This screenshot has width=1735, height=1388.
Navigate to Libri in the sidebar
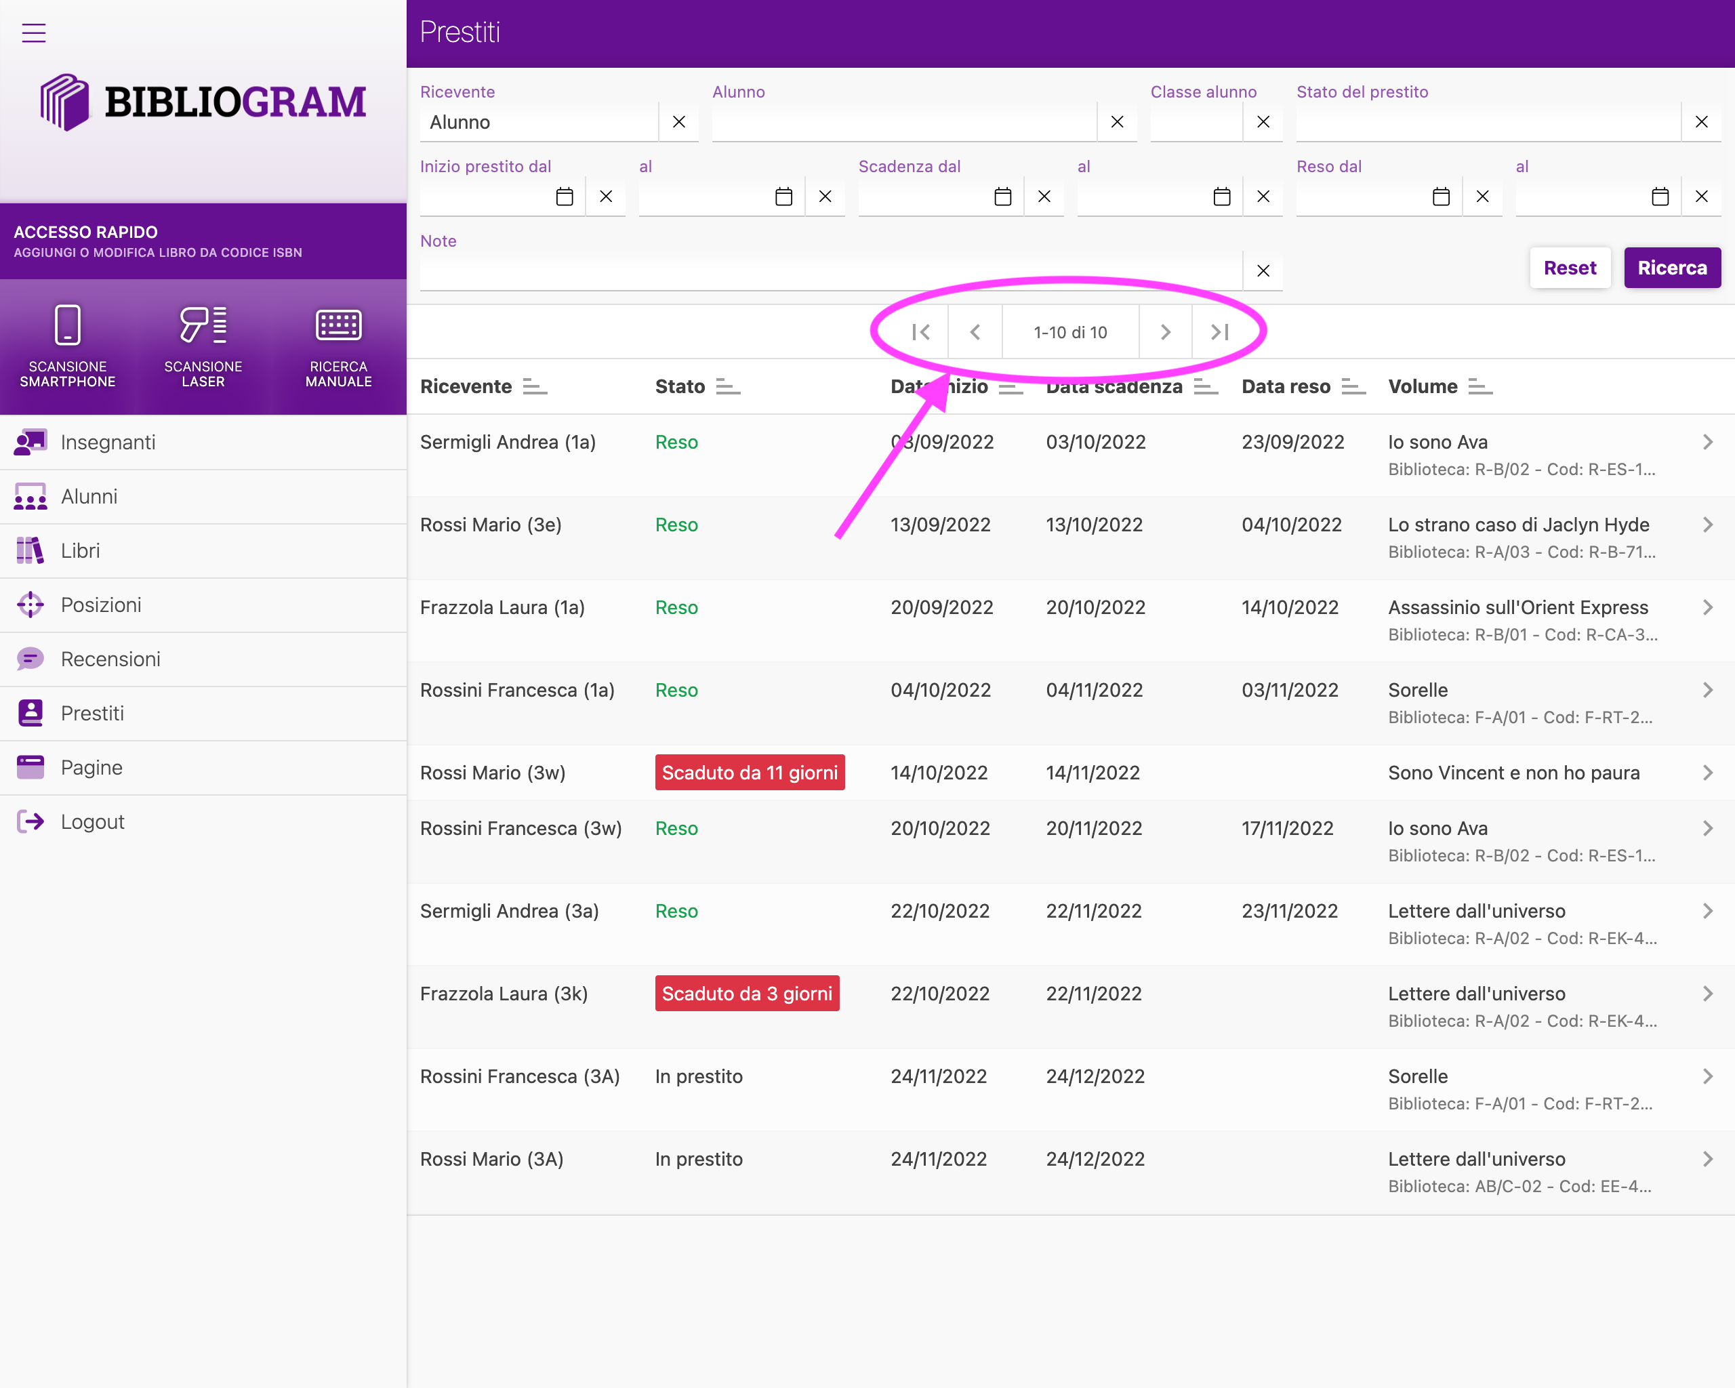(x=81, y=551)
